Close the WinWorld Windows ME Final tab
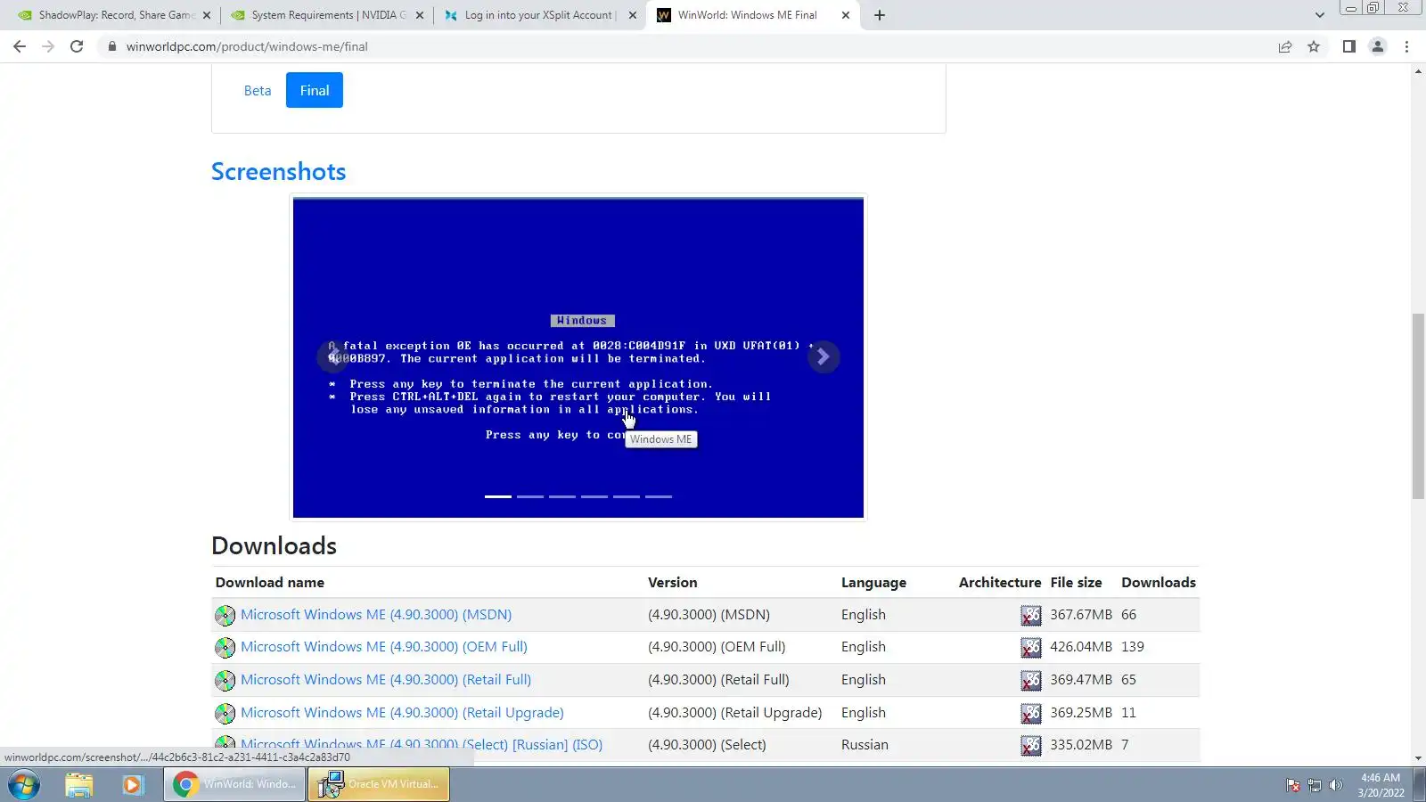Viewport: 1426px width, 802px height. (x=846, y=15)
